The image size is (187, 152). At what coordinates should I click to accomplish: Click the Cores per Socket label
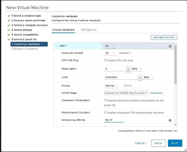(x=72, y=53)
